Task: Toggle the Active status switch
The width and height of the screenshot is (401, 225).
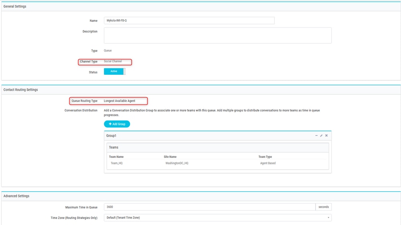Action: 114,72
